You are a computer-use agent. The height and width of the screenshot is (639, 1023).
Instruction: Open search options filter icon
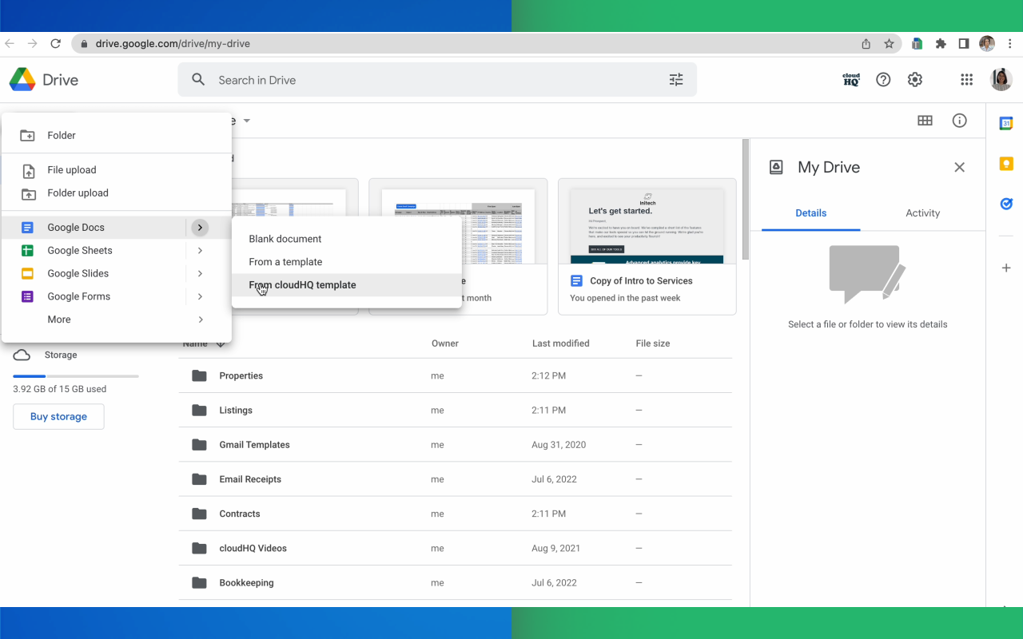tap(676, 79)
